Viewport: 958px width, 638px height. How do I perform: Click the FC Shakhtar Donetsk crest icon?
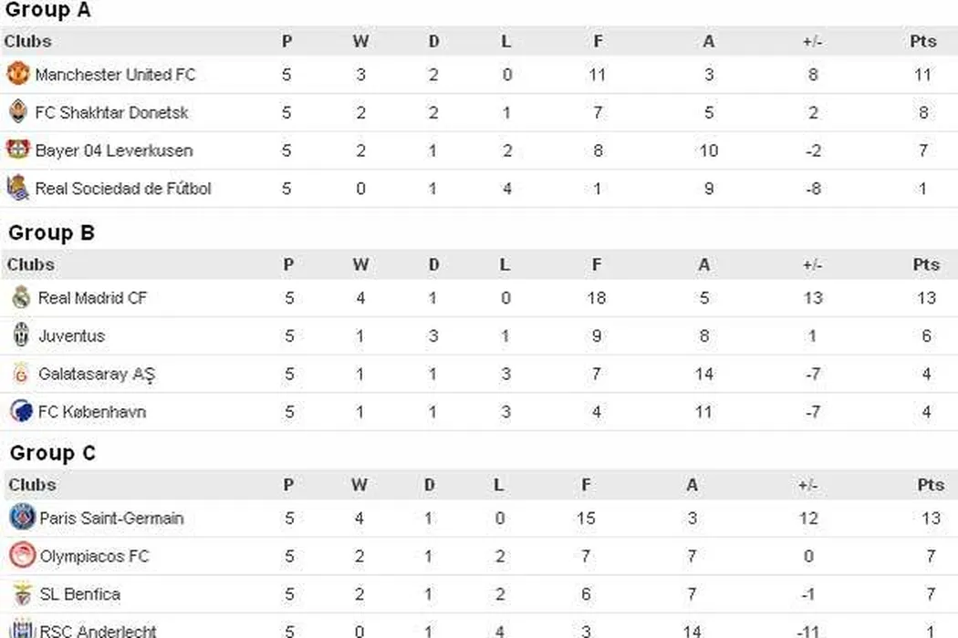click(x=17, y=112)
